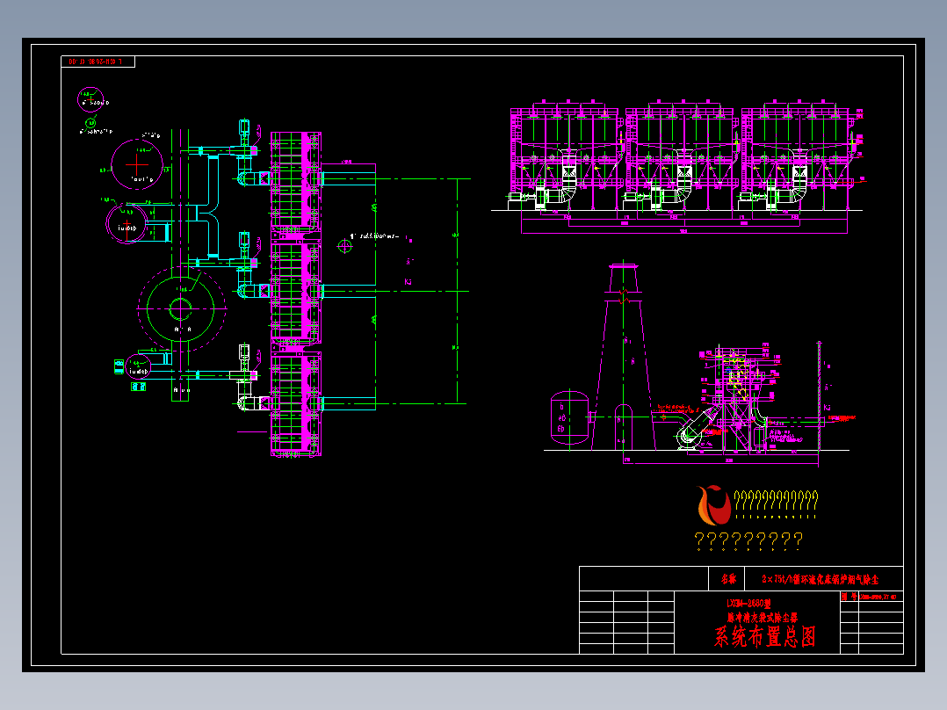Viewport: 947px width, 710px height.
Task: Select the LXGM-2680型 model text
Action: click(x=748, y=603)
